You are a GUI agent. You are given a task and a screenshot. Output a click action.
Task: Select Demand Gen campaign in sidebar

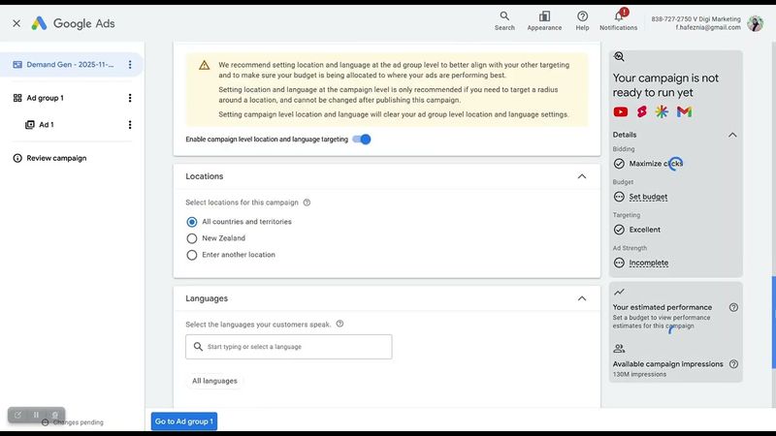72,65
